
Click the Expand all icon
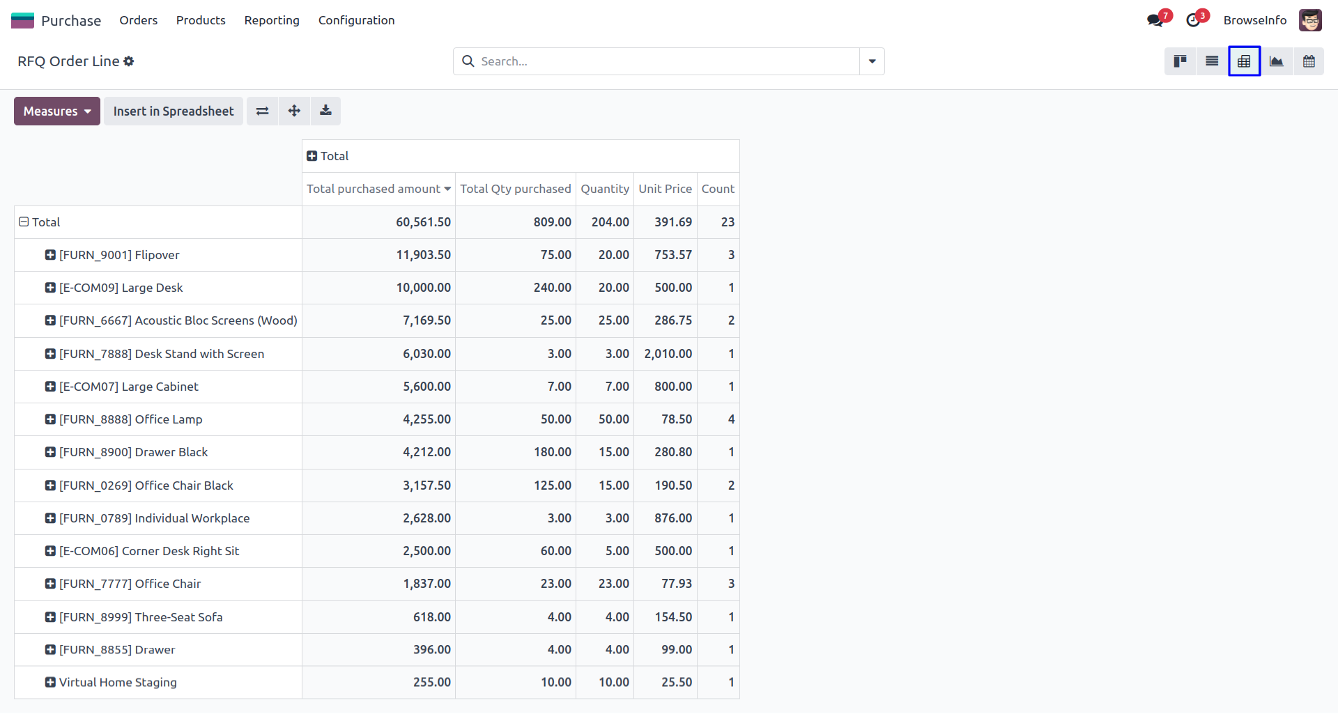[294, 111]
